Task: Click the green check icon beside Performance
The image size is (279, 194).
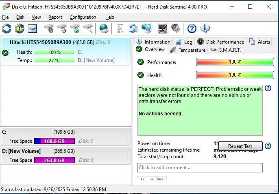Action: pyautogui.click(x=141, y=62)
